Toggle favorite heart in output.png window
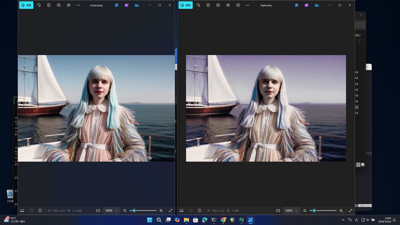Screen dimensions: 400x225 31,211
